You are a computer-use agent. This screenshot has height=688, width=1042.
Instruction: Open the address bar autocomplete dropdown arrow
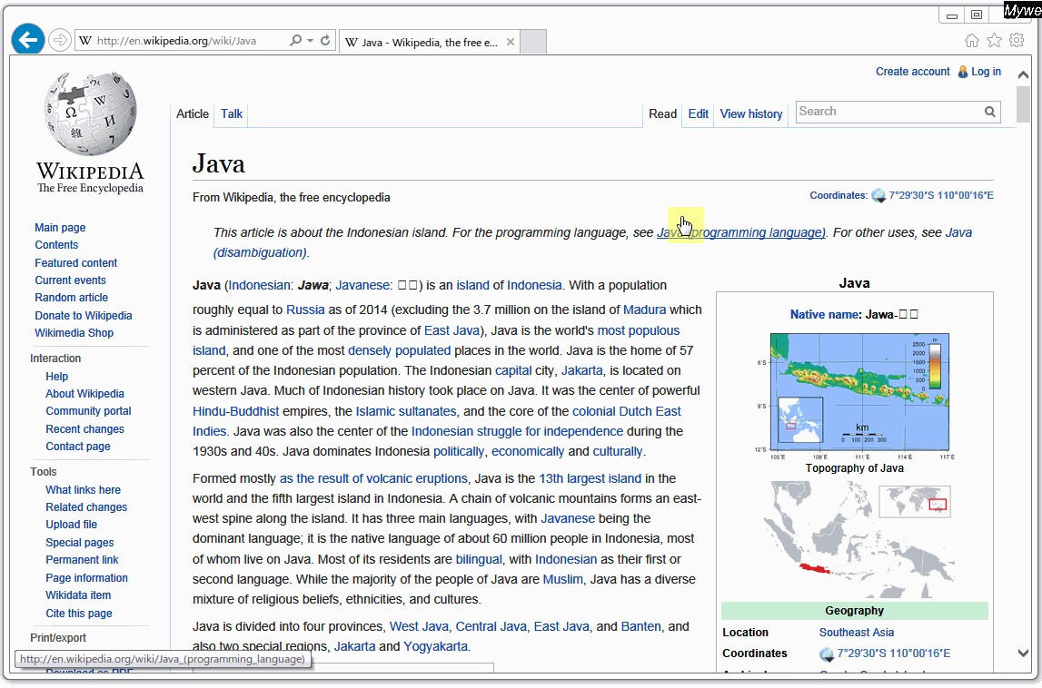310,41
